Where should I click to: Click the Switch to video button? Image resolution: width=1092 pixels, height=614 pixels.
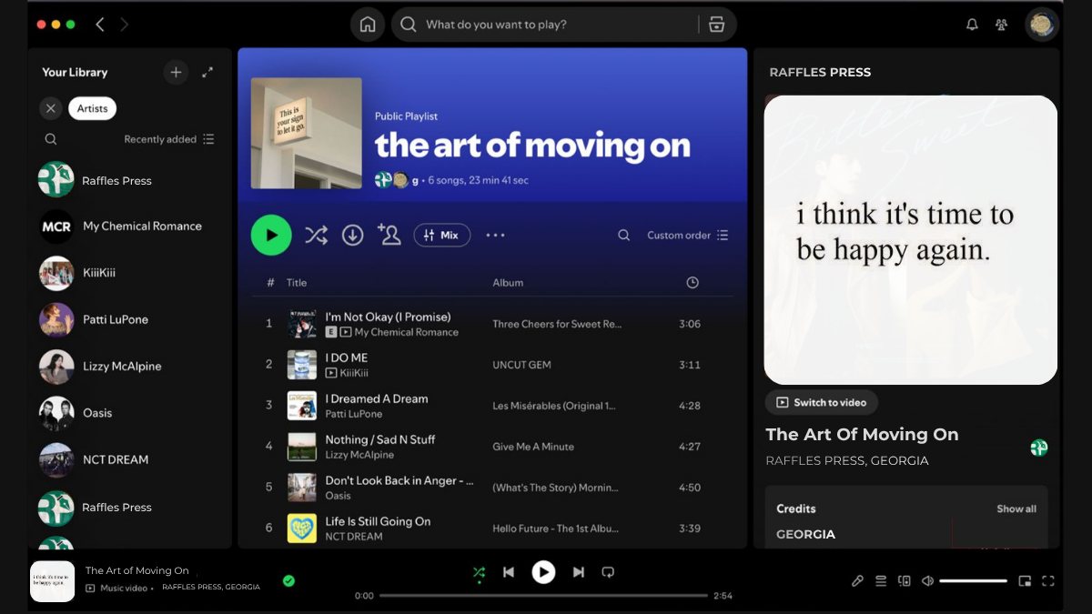coord(821,402)
